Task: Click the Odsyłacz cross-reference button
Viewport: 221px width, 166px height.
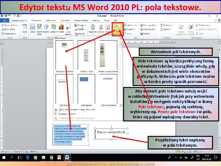Action: click(x=79, y=34)
